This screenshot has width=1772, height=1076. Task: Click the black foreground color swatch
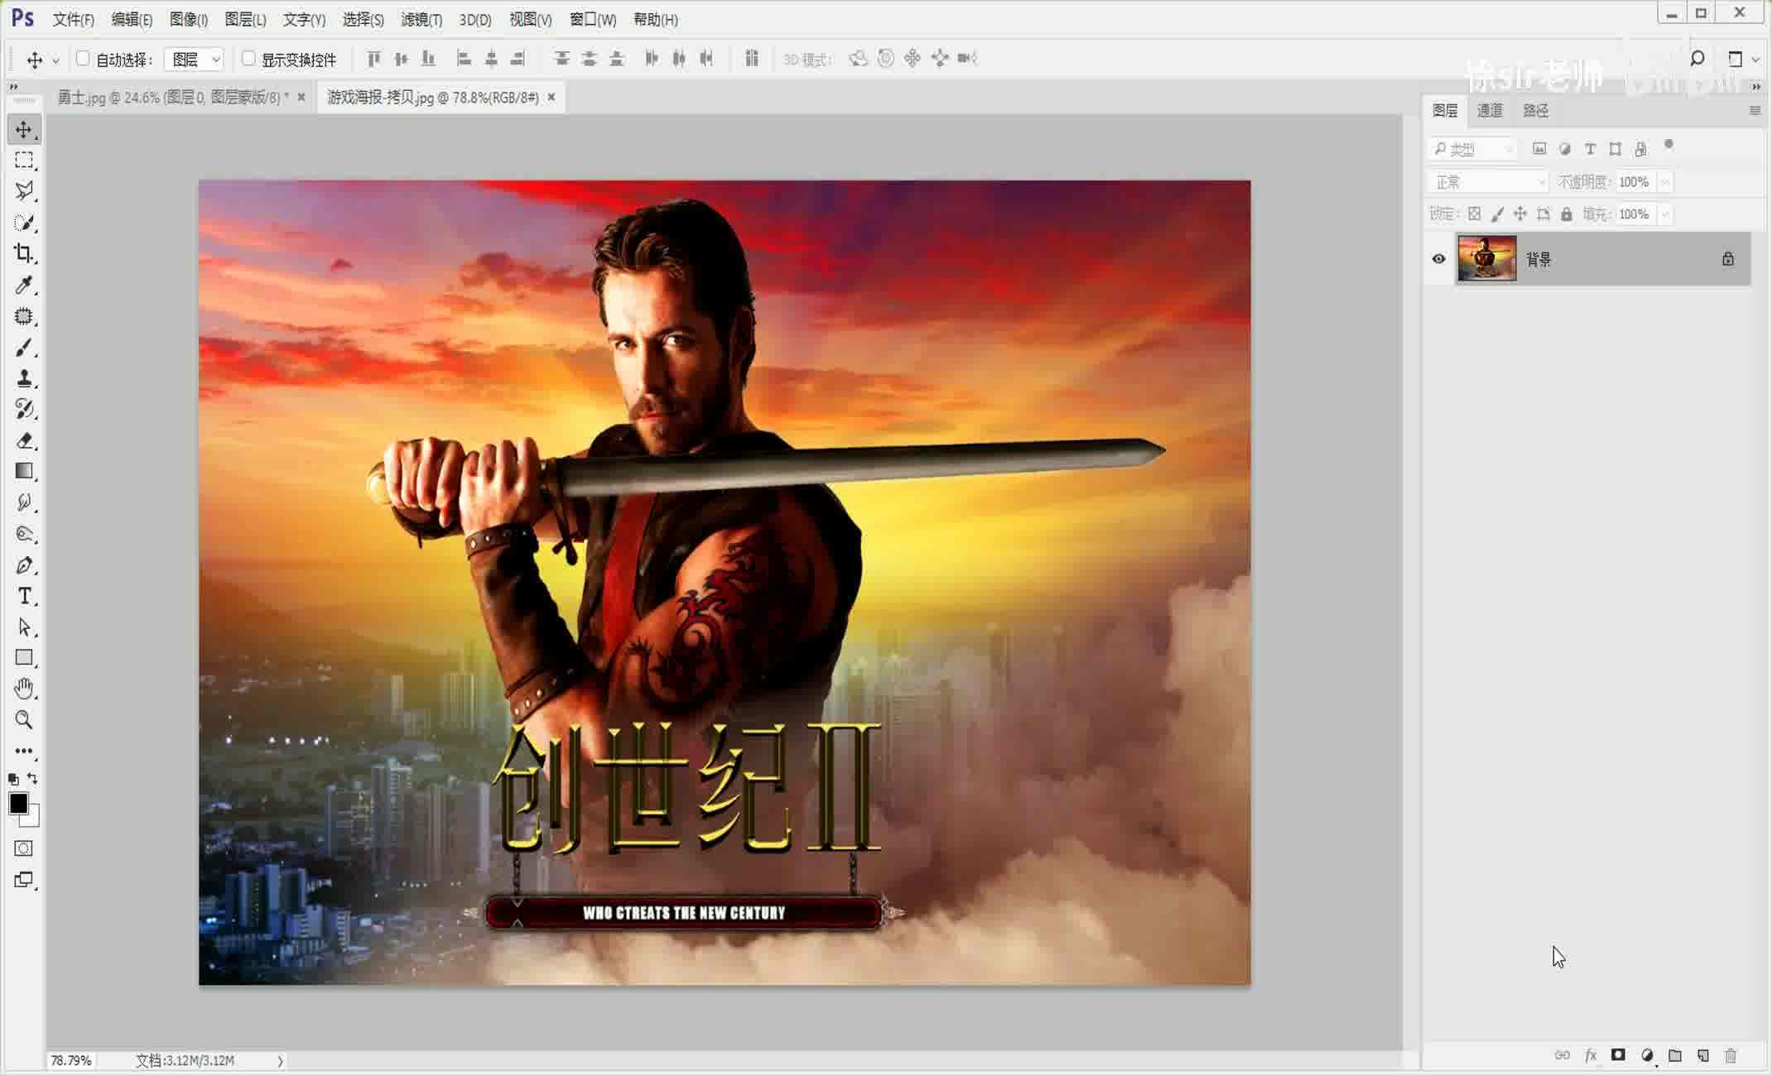(18, 803)
